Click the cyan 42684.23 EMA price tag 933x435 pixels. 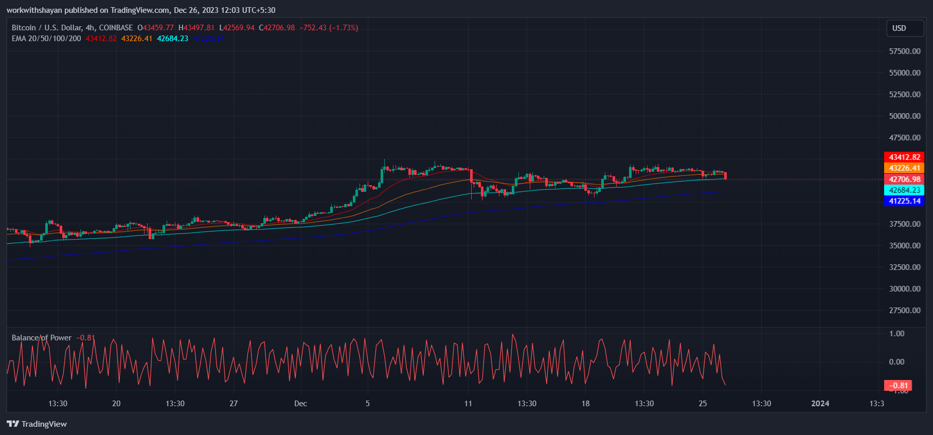click(x=904, y=190)
